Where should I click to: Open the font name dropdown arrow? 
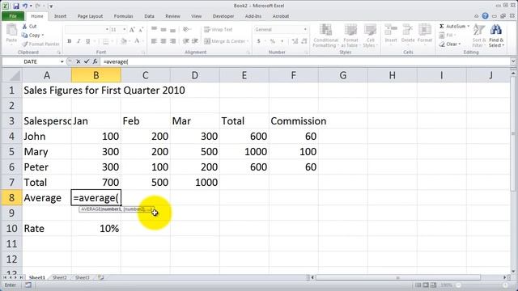pyautogui.click(x=107, y=29)
